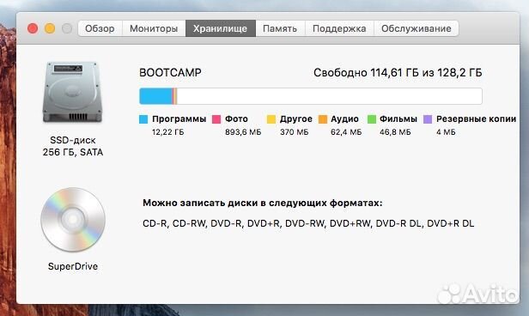Click the CD-R, CD-RW disc formats list
The image size is (529, 316).
pyautogui.click(x=308, y=223)
